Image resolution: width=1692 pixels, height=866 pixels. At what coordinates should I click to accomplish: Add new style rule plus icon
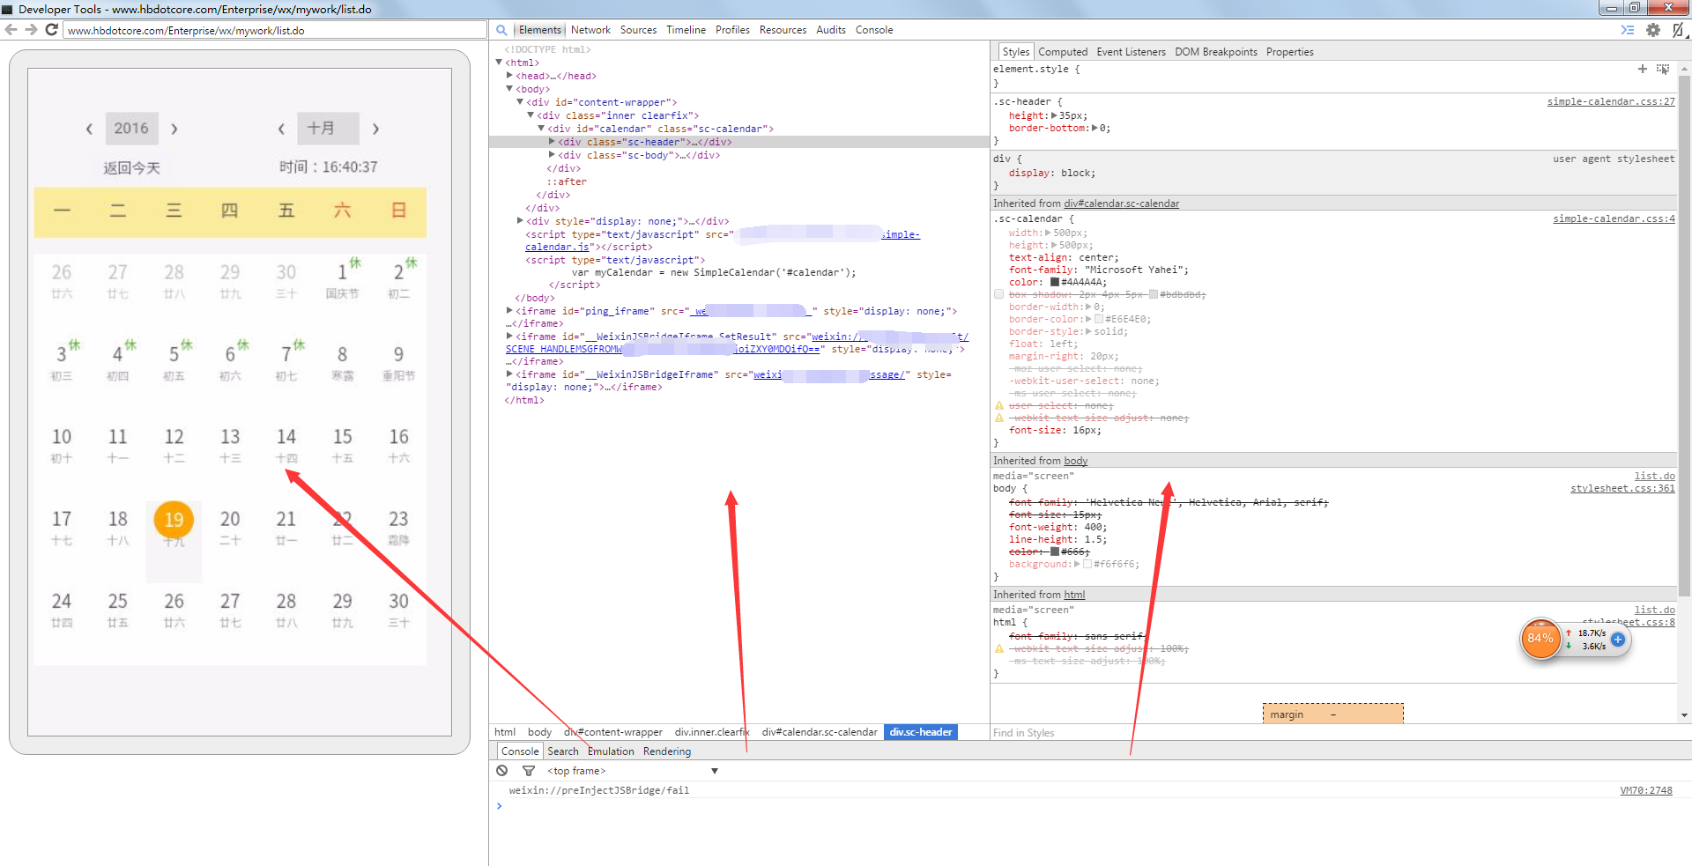[1642, 69]
